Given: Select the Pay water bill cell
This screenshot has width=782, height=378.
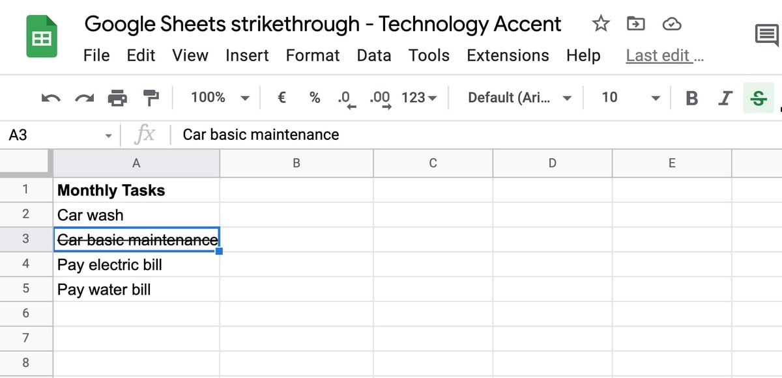Looking at the screenshot, I should point(136,289).
